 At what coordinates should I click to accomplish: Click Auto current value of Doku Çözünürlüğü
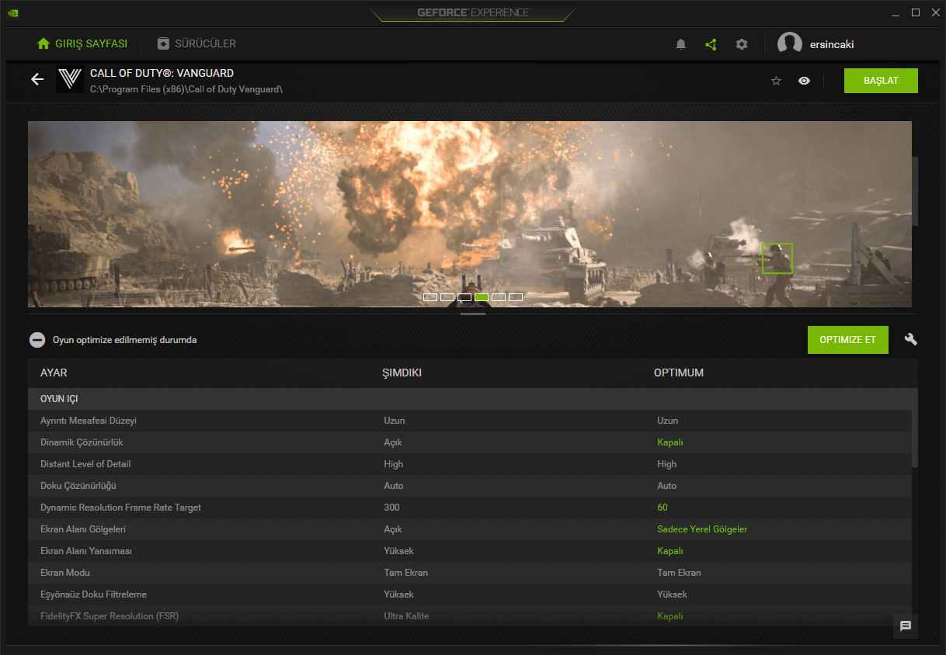tap(394, 486)
